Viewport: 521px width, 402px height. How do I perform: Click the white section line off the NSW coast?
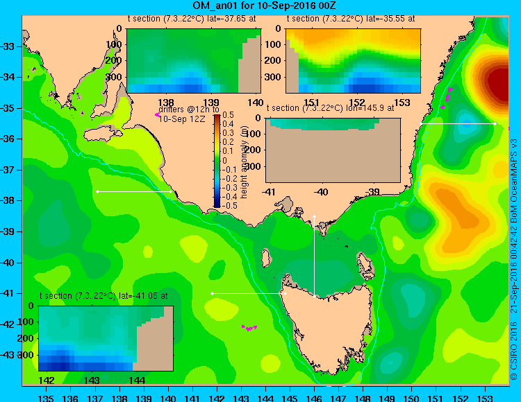tap(458, 123)
